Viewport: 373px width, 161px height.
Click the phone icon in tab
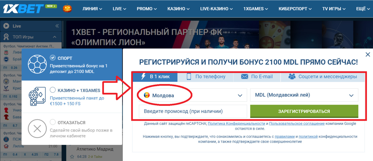coord(189,77)
